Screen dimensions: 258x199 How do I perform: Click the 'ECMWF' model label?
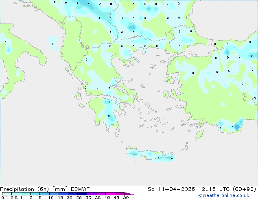tap(80, 189)
